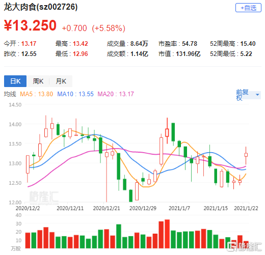
Task: Click the last red candlestick on the chart
Action: tap(246, 155)
